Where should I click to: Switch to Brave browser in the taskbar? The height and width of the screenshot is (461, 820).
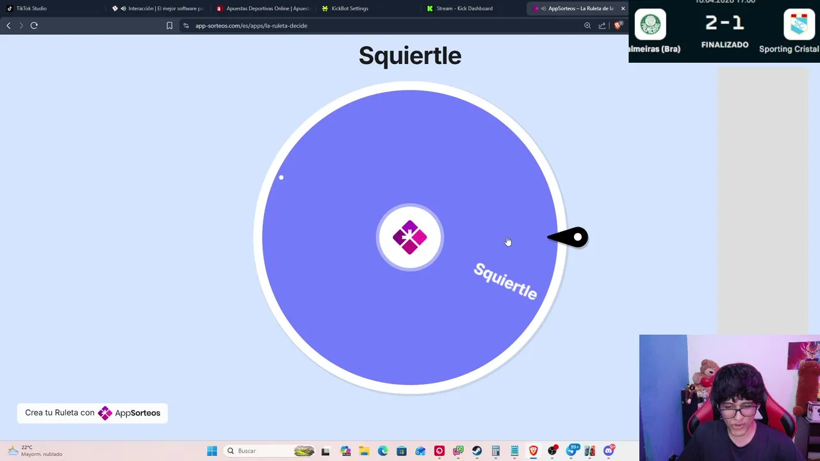[534, 451]
